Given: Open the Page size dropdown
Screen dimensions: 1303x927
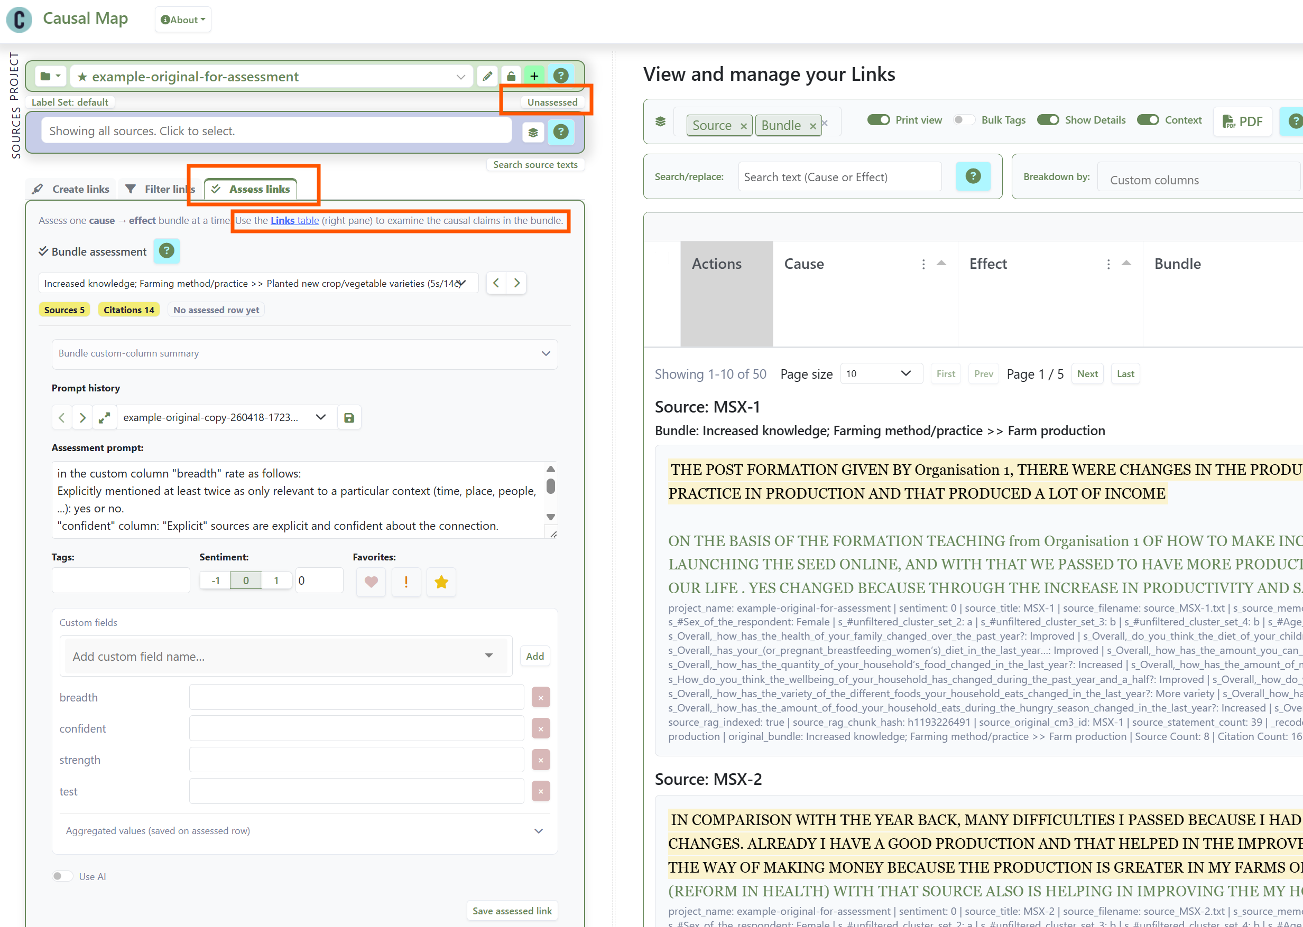Looking at the screenshot, I should (880, 374).
